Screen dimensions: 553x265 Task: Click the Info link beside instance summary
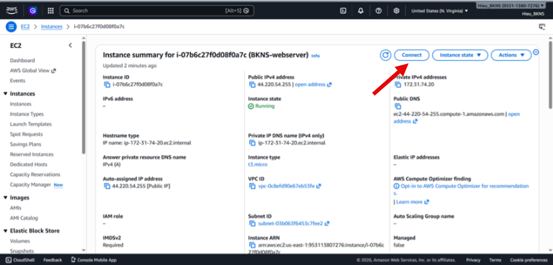coord(315,55)
